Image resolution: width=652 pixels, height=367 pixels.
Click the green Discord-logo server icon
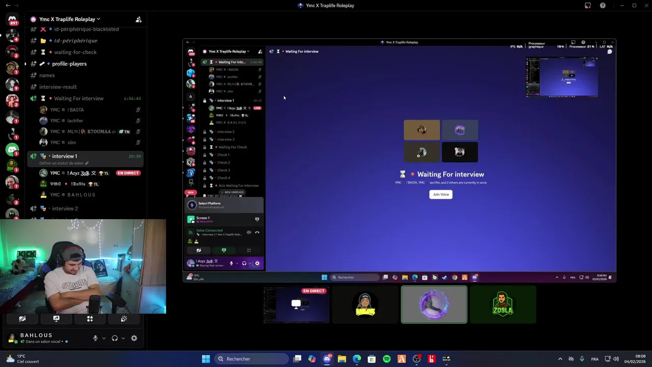(x=12, y=150)
